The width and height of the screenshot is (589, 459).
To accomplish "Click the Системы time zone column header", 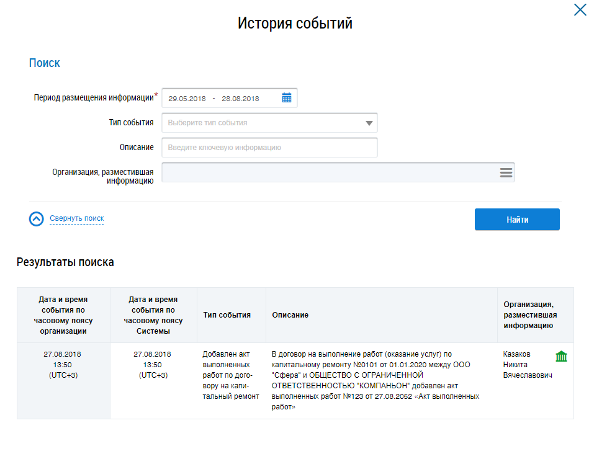I will pos(153,315).
